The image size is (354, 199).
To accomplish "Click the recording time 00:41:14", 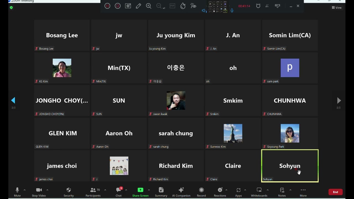I will (x=244, y=6).
